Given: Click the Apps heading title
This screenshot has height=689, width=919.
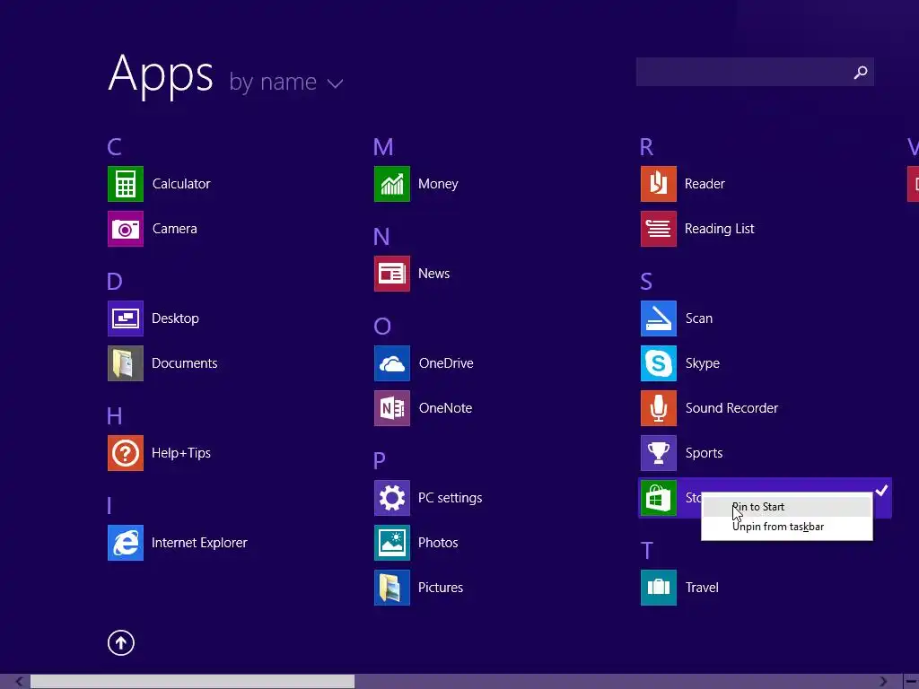Looking at the screenshot, I should click(161, 75).
